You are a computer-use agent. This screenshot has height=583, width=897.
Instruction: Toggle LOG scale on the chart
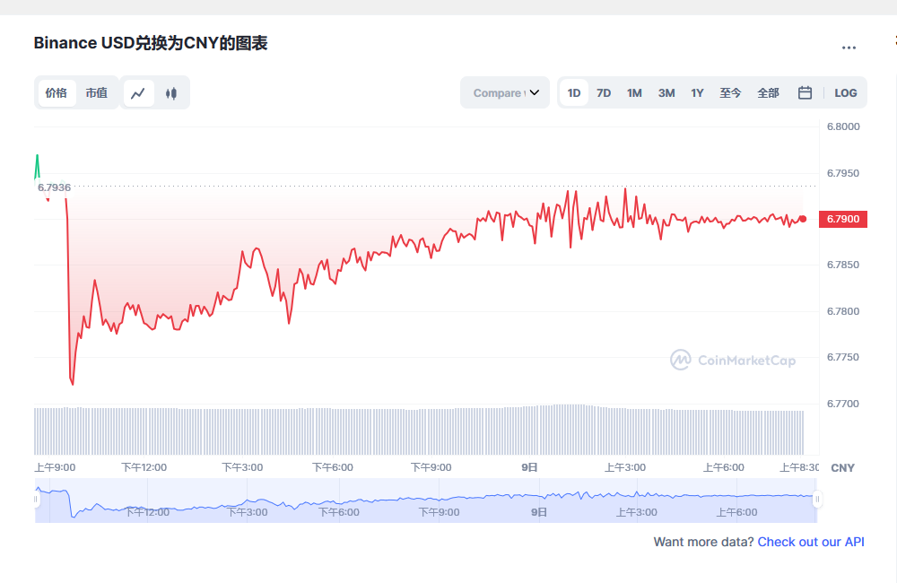coord(845,92)
